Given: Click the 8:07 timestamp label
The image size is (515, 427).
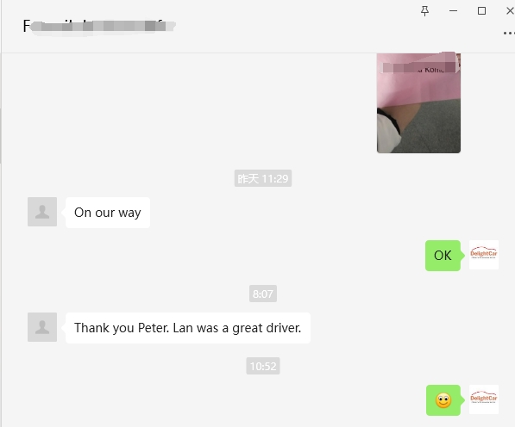Looking at the screenshot, I should 263,294.
